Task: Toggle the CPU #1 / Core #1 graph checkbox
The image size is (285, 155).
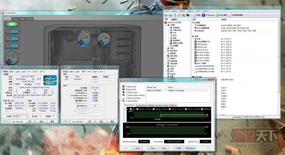Action: coord(137,109)
